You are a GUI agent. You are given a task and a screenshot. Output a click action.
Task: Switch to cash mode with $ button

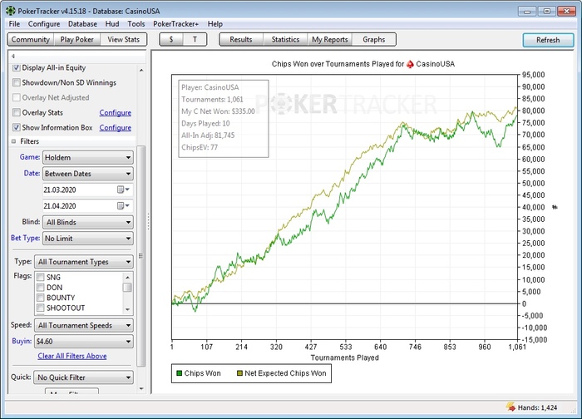[170, 39]
